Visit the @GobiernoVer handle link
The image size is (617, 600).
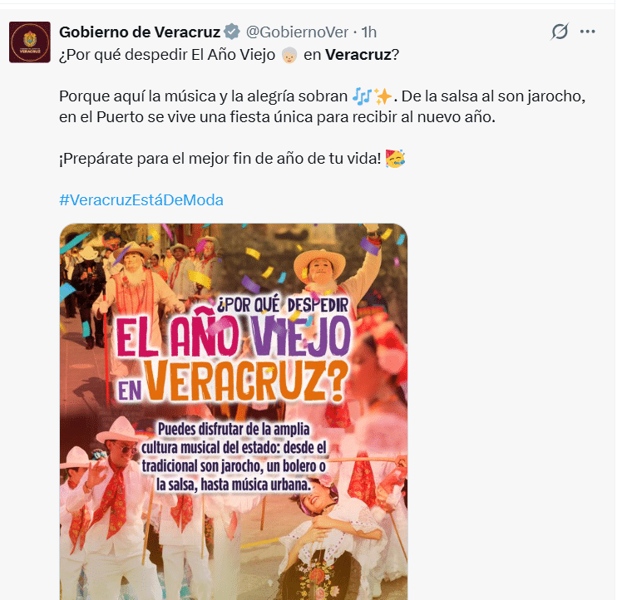click(x=297, y=32)
